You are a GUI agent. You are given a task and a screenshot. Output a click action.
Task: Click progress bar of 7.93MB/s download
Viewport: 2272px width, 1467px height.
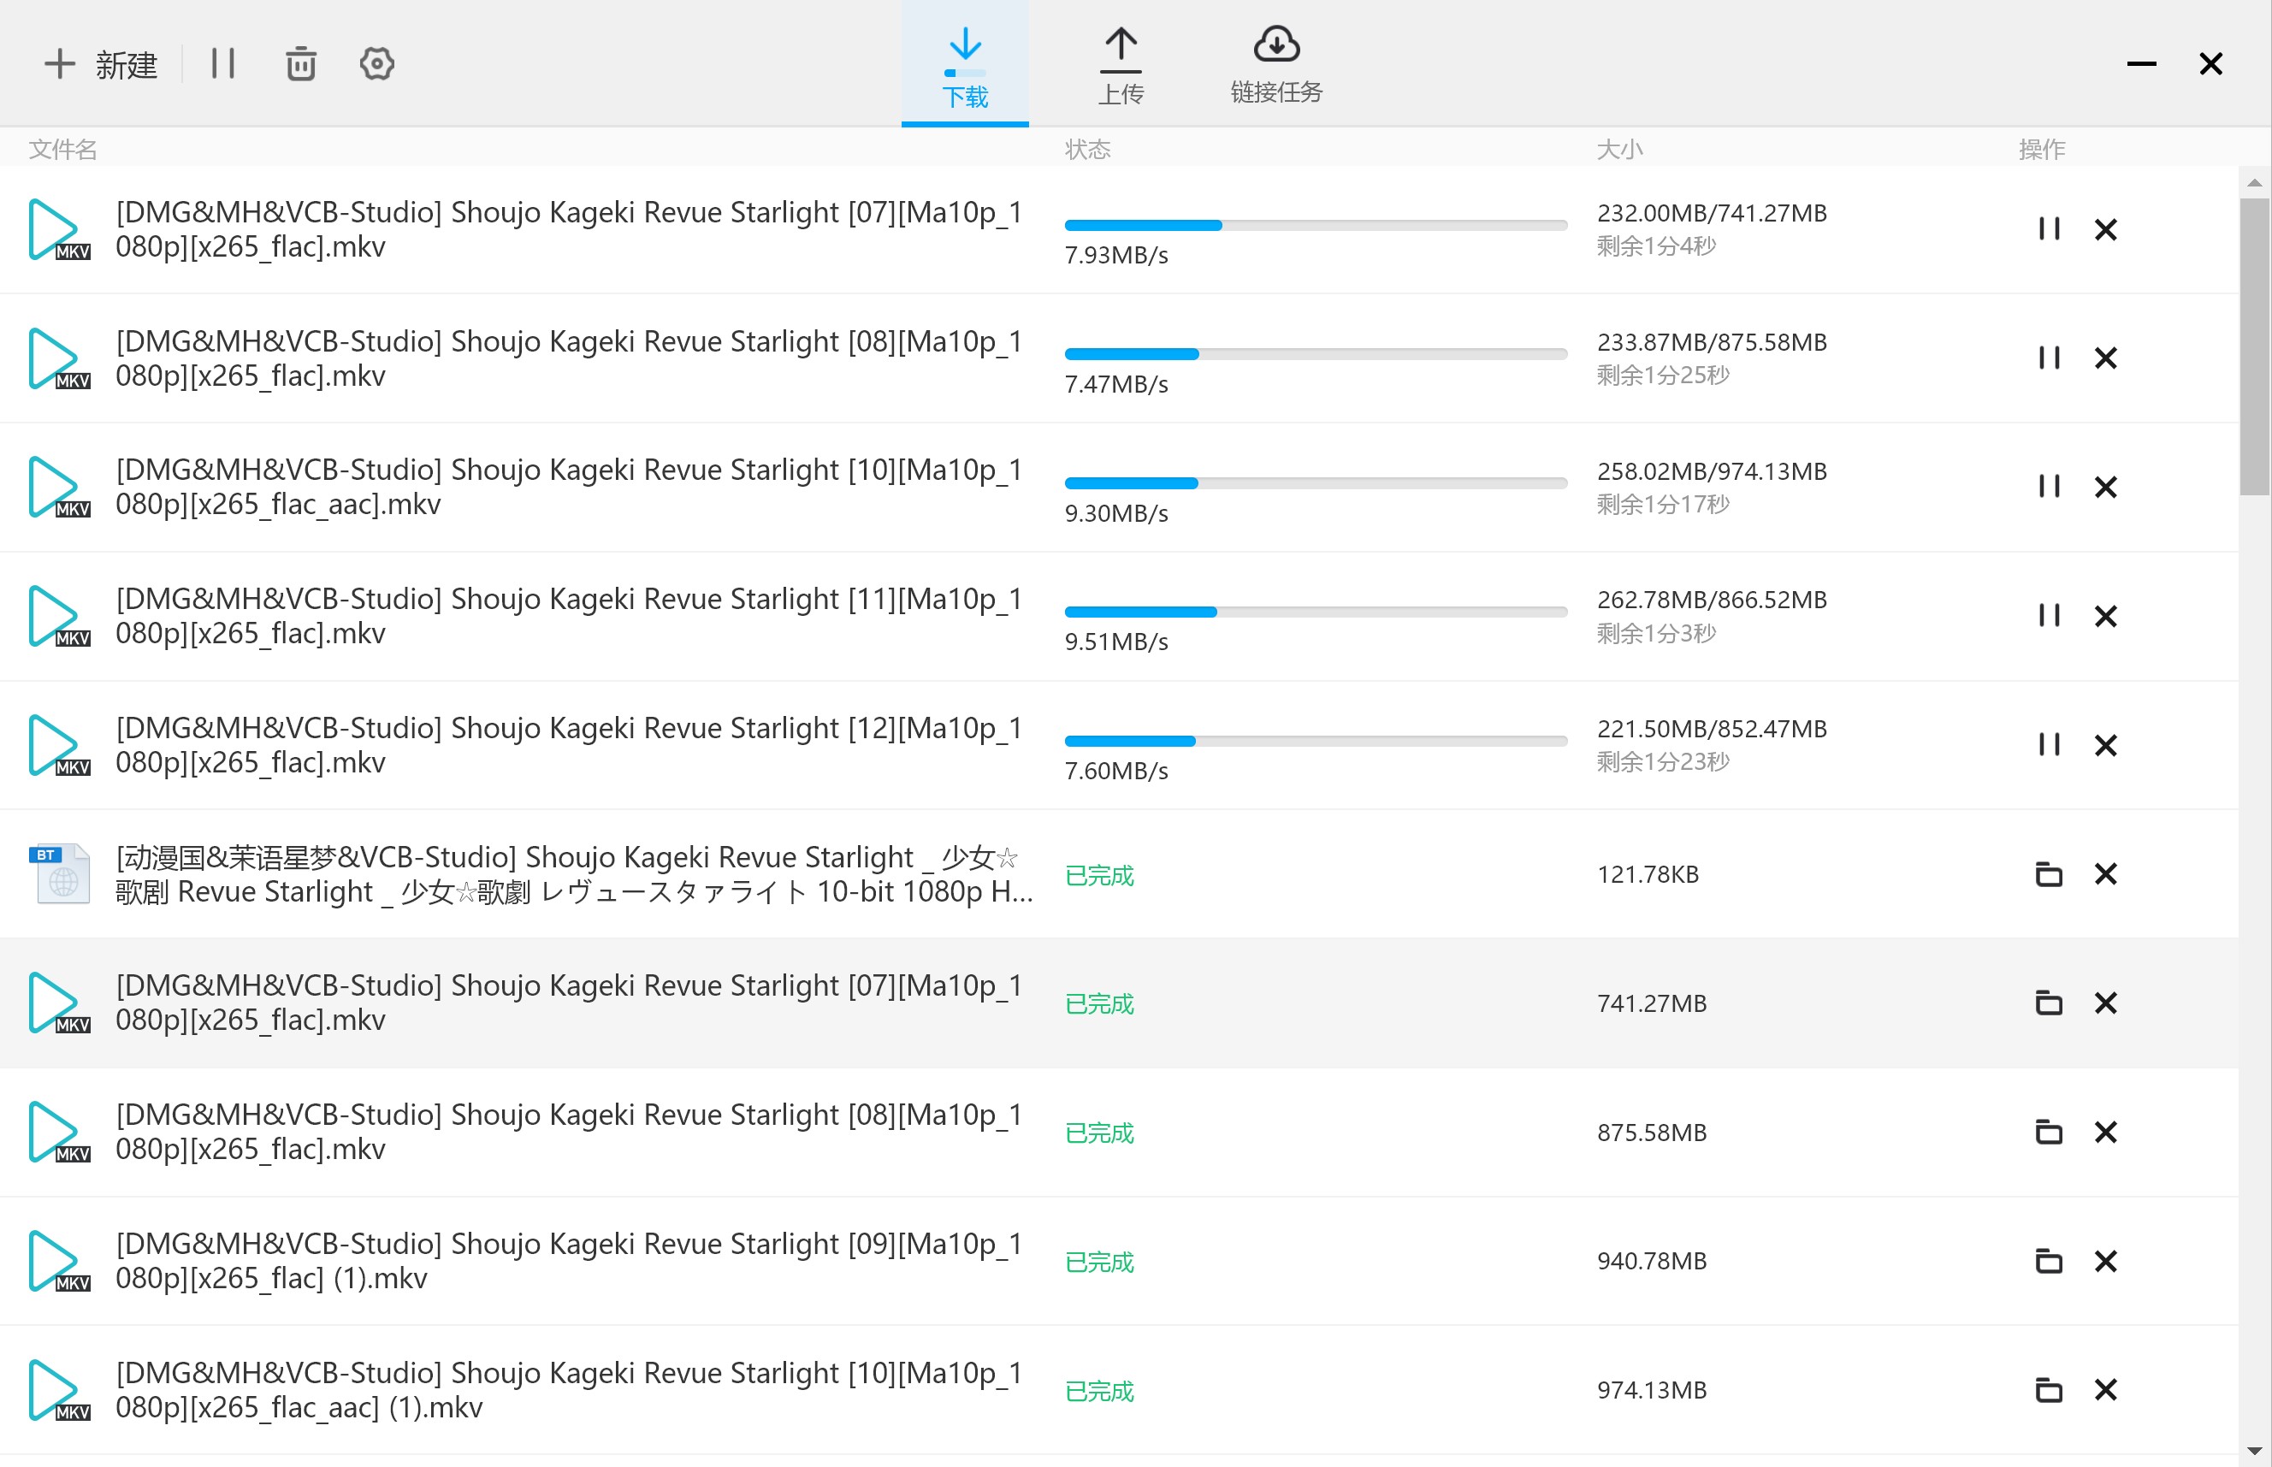pos(1316,225)
